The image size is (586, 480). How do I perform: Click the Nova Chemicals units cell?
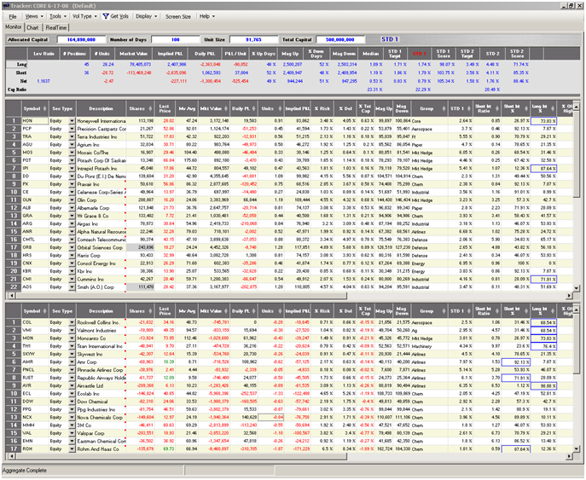(x=271, y=417)
